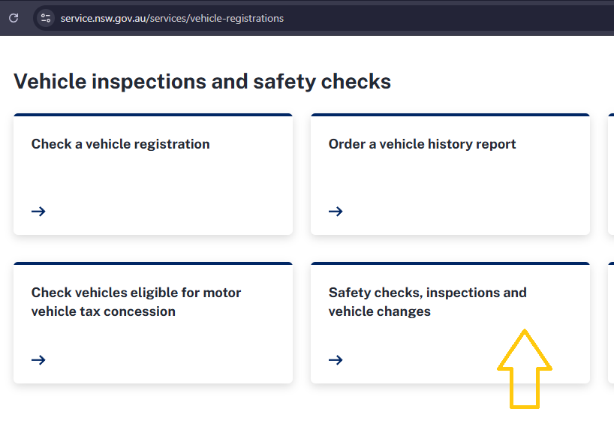Click arrow icon in motor vehicle tax concession card
This screenshot has height=433, width=614.
(x=39, y=360)
